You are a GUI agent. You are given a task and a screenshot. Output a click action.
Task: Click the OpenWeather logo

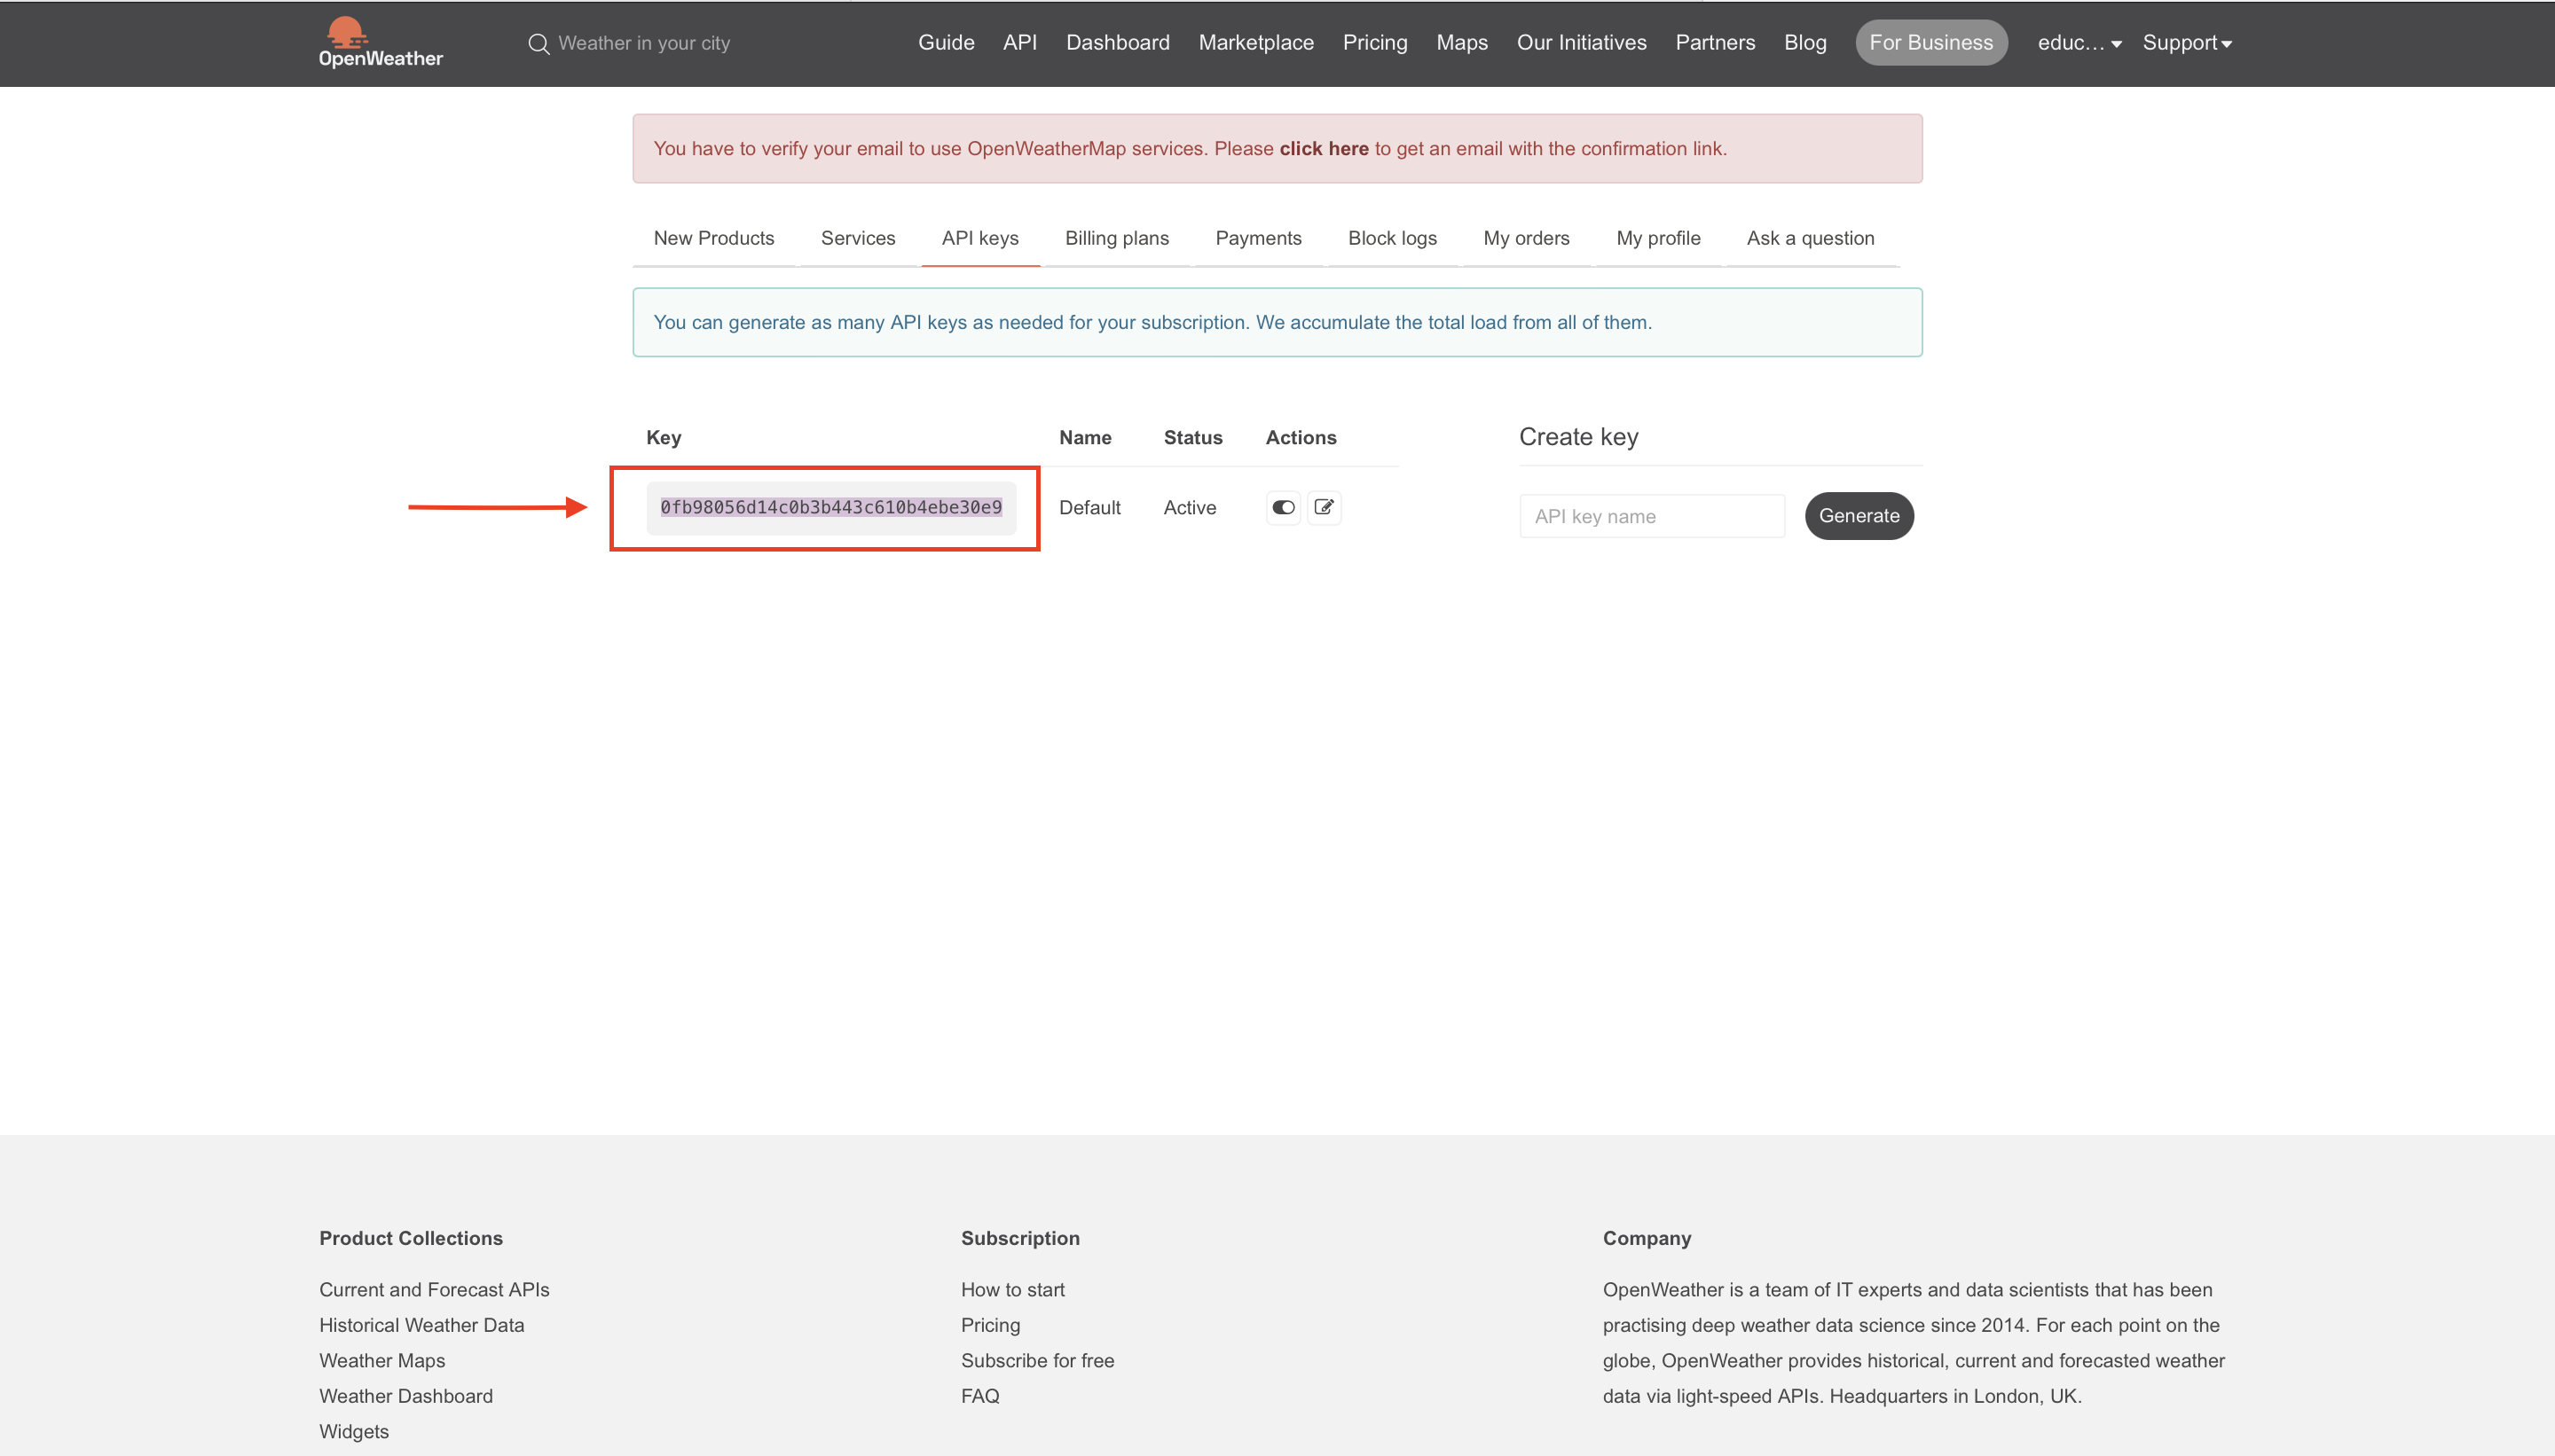381,42
